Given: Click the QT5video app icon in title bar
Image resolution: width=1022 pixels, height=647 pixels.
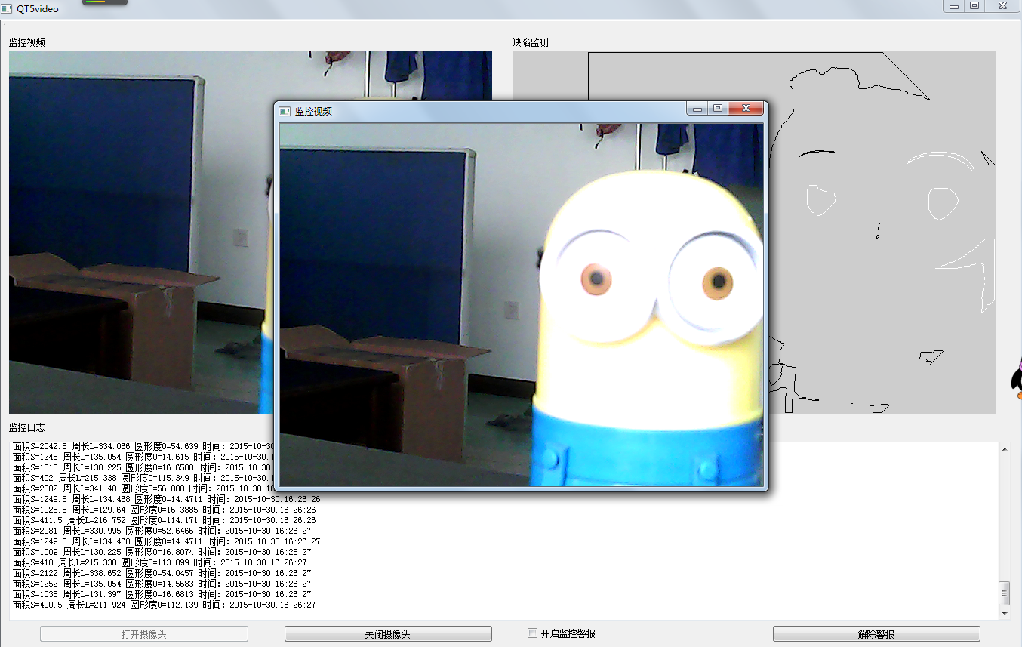Looking at the screenshot, I should (6, 8).
